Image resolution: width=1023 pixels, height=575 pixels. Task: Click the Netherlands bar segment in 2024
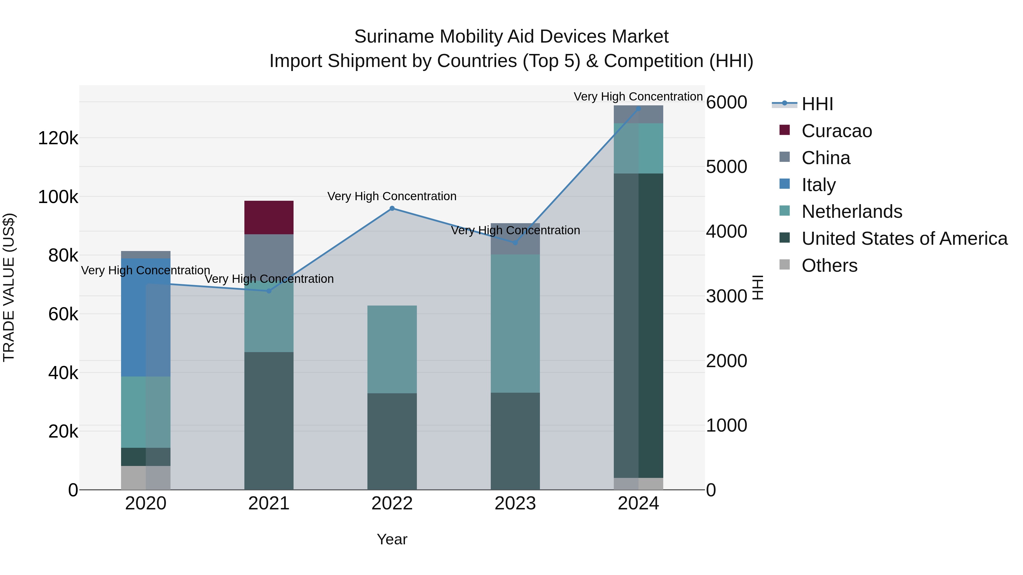[639, 149]
